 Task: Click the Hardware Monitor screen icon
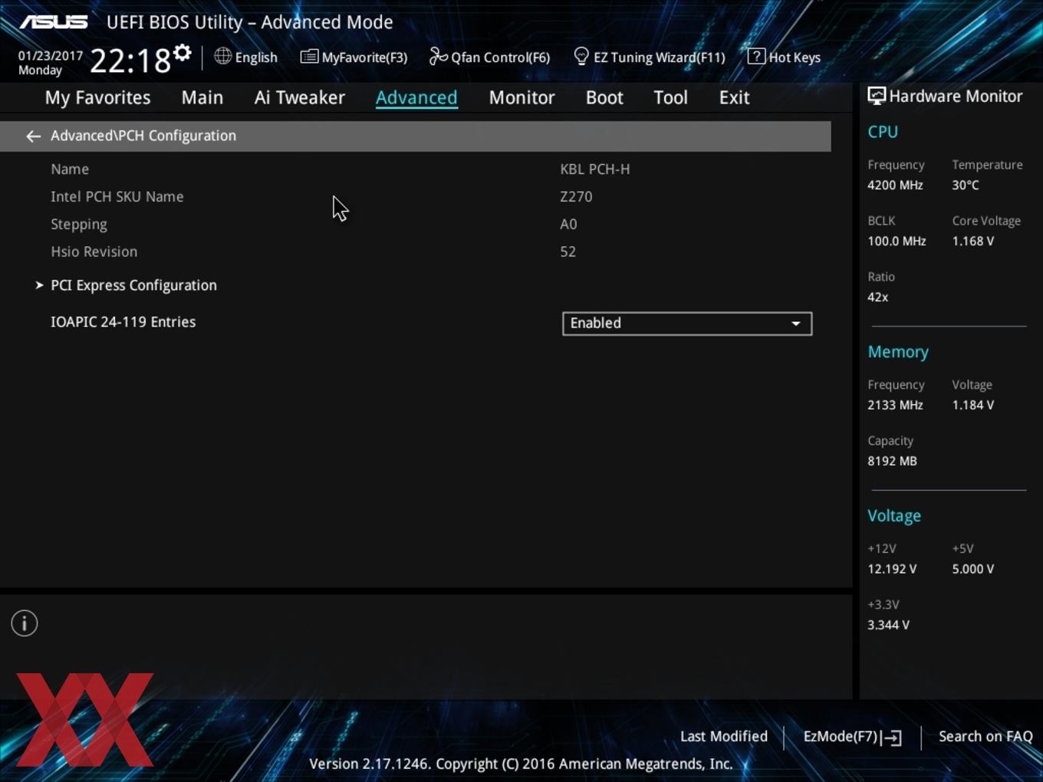tap(877, 96)
